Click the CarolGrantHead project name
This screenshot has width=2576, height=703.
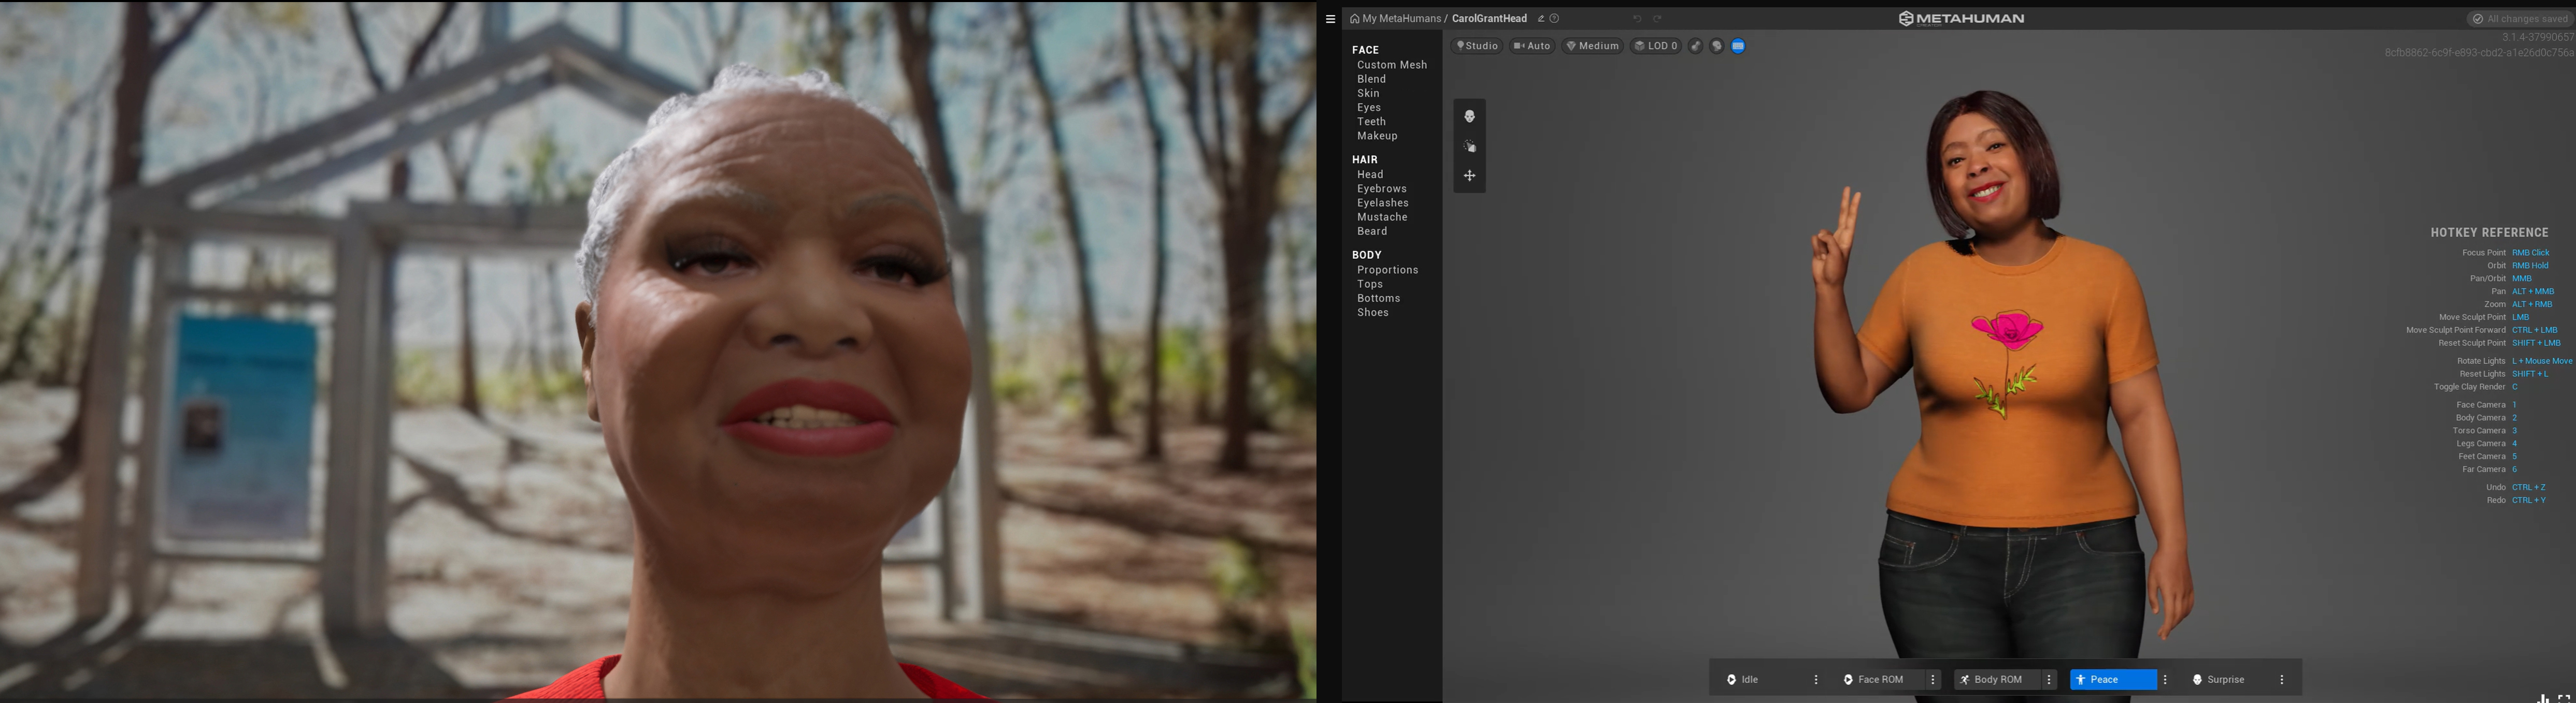pos(1489,19)
